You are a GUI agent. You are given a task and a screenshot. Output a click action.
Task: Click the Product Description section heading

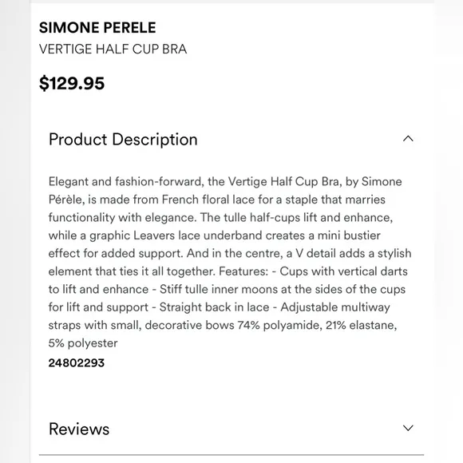point(123,139)
